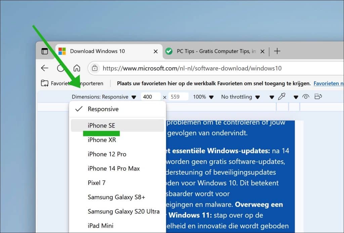Open the No throttling dropdown
The height and width of the screenshot is (233, 344).
coord(241,97)
